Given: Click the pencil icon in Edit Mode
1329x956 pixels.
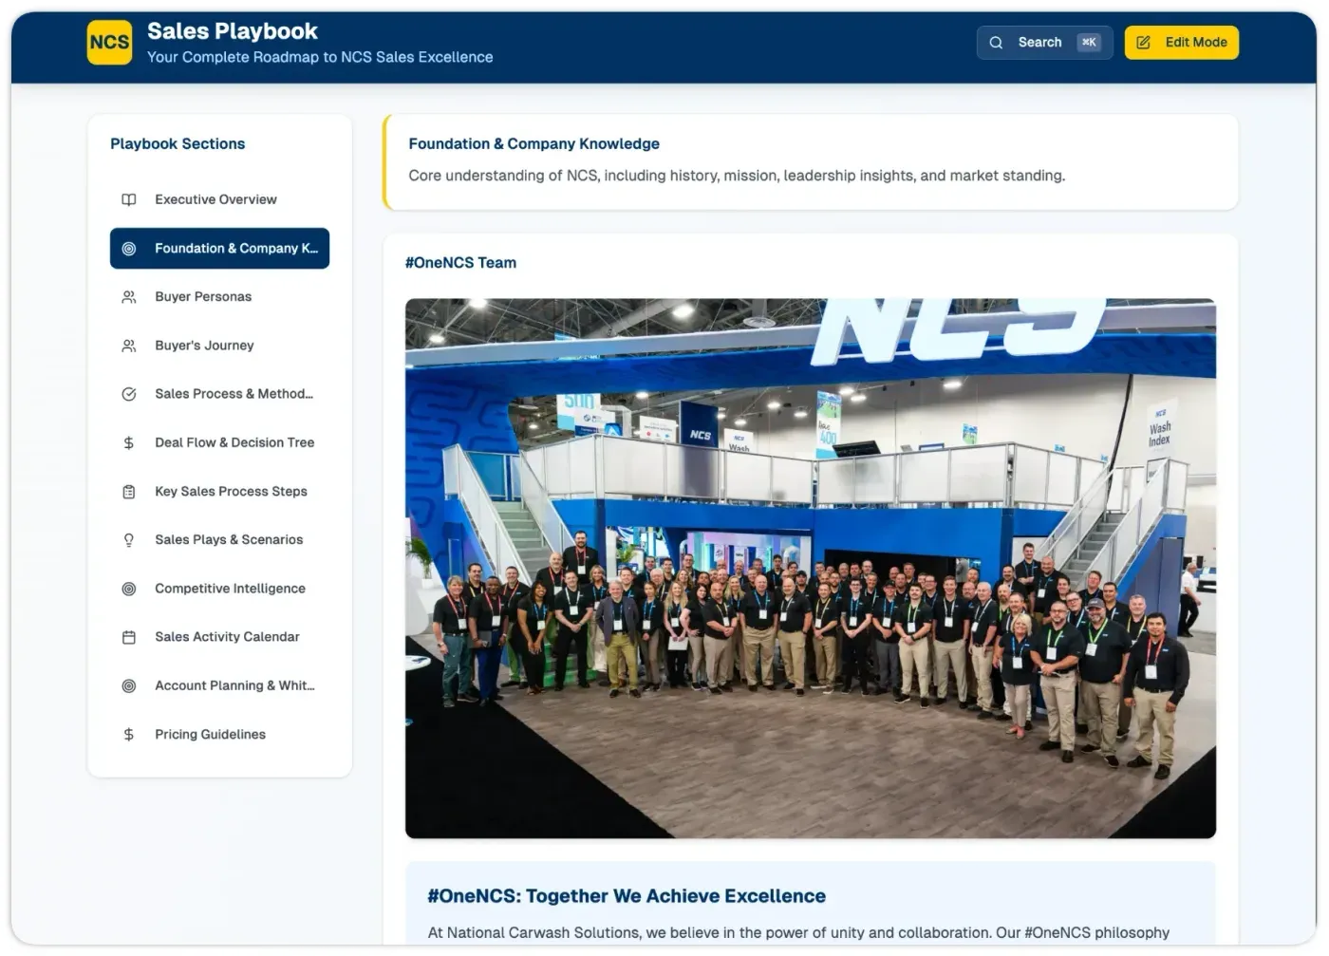Looking at the screenshot, I should click(1143, 43).
